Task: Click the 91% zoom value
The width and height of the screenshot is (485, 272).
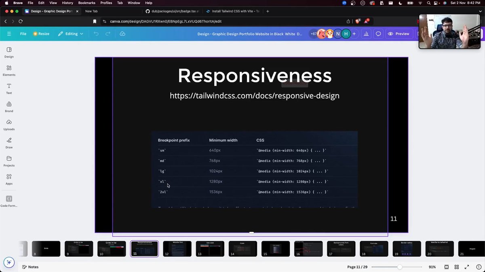Action: 432,267
